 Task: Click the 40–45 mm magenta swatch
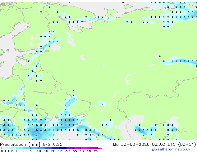(84, 148)
